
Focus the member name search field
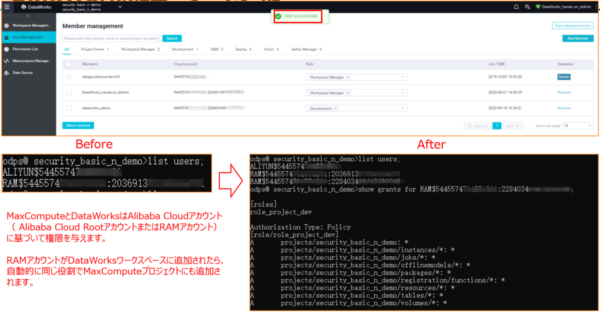coord(111,38)
